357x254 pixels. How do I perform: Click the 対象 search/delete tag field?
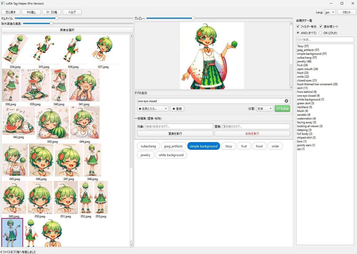179,126
